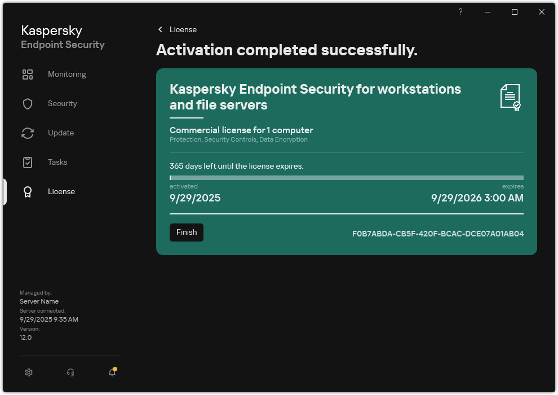558x395 pixels.
Task: Select the Monitoring grid icon in sidebar
Action: tap(28, 74)
